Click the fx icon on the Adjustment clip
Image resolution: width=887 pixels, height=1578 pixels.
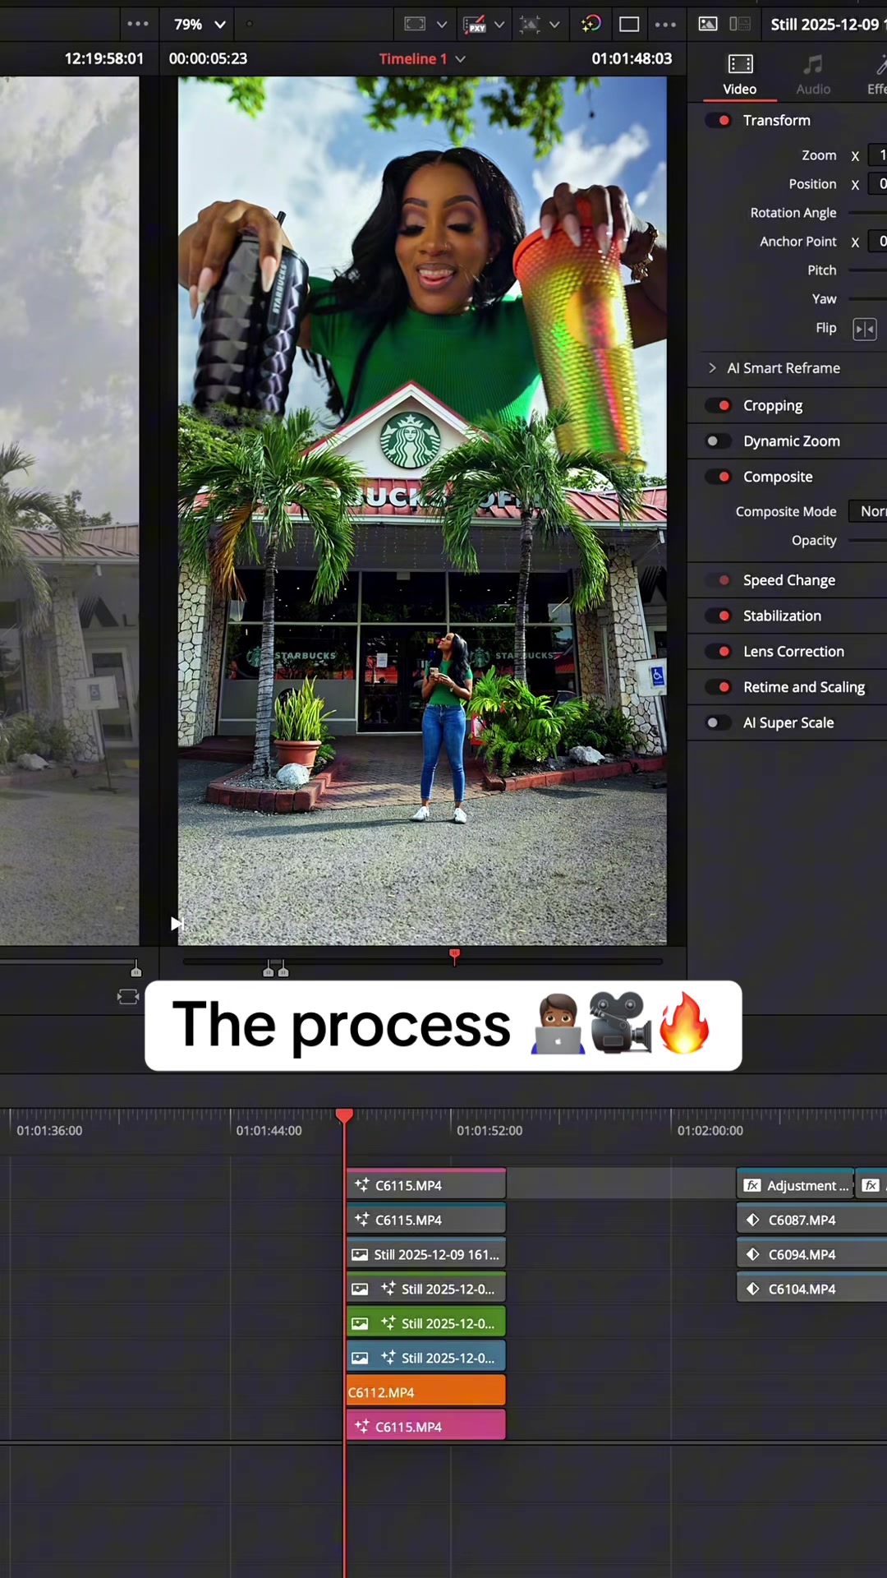click(x=752, y=1185)
